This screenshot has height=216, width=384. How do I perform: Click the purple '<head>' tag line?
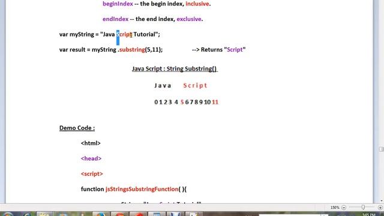coord(91,158)
